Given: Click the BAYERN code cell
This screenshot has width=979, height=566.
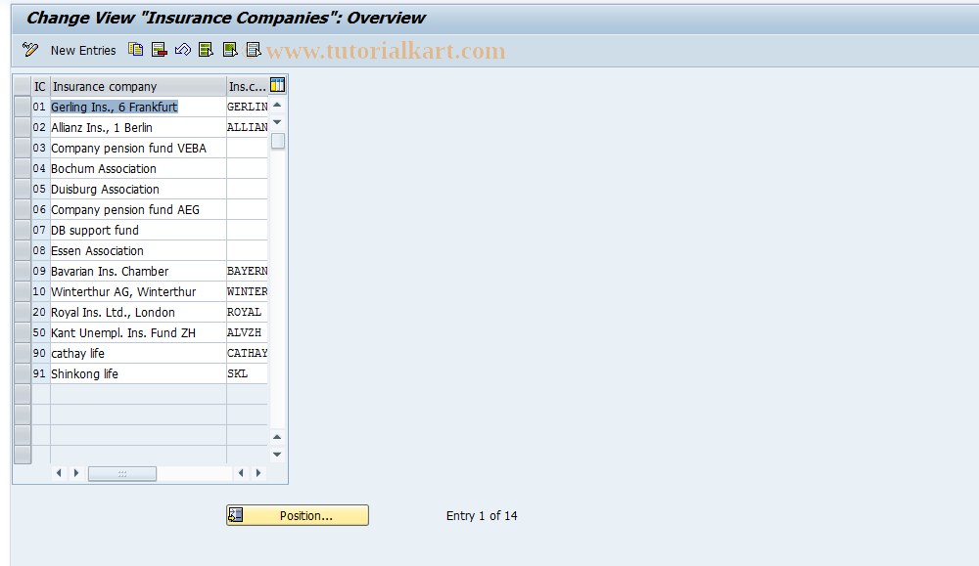Looking at the screenshot, I should (248, 271).
